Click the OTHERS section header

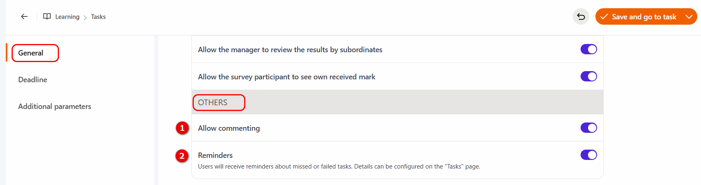coord(213,103)
